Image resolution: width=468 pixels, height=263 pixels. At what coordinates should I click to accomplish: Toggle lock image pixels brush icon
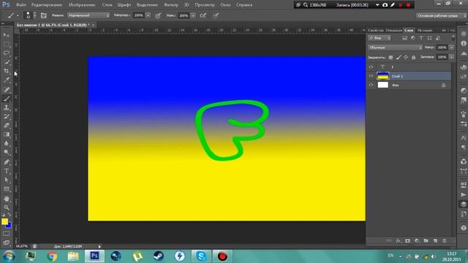399,57
